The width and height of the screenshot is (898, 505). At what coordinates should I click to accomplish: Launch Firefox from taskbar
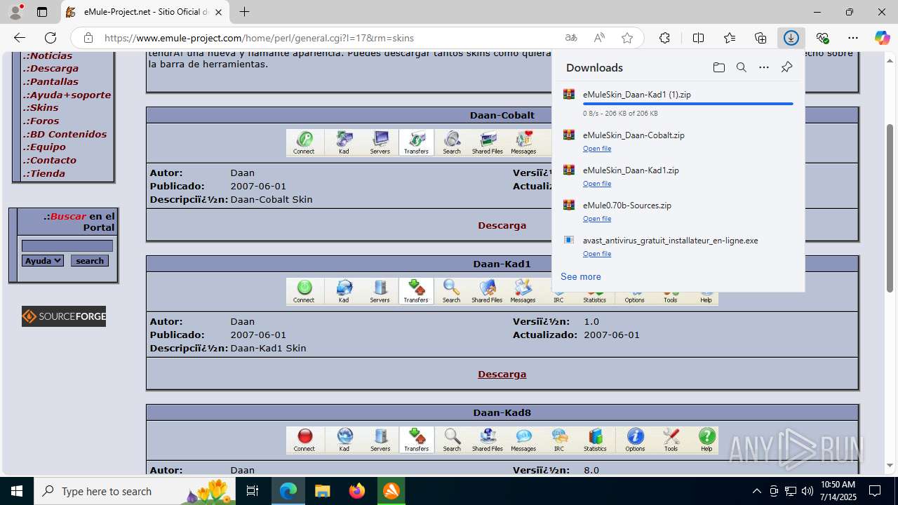tap(357, 491)
